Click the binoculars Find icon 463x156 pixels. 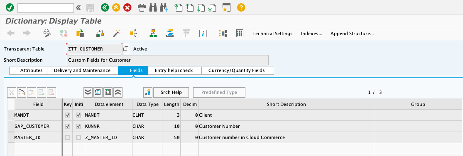coord(153,7)
